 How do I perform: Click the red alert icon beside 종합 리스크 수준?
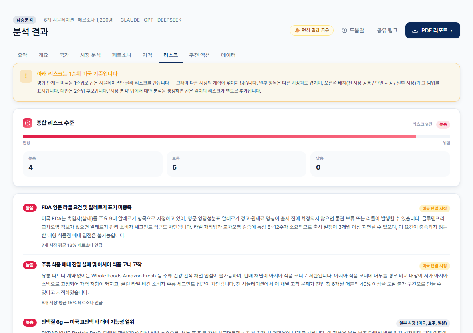click(x=28, y=123)
